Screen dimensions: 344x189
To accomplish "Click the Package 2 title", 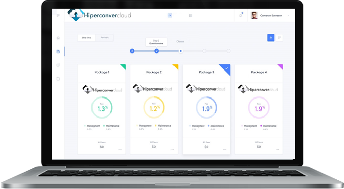I will click(154, 72).
